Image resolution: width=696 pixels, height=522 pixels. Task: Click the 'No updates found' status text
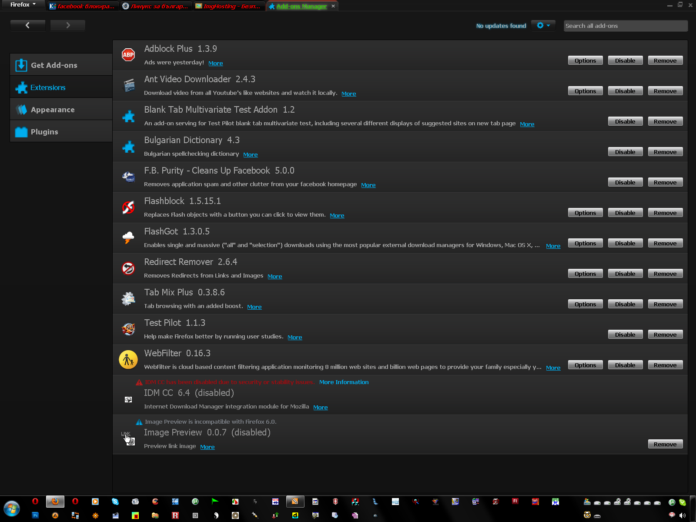point(501,26)
